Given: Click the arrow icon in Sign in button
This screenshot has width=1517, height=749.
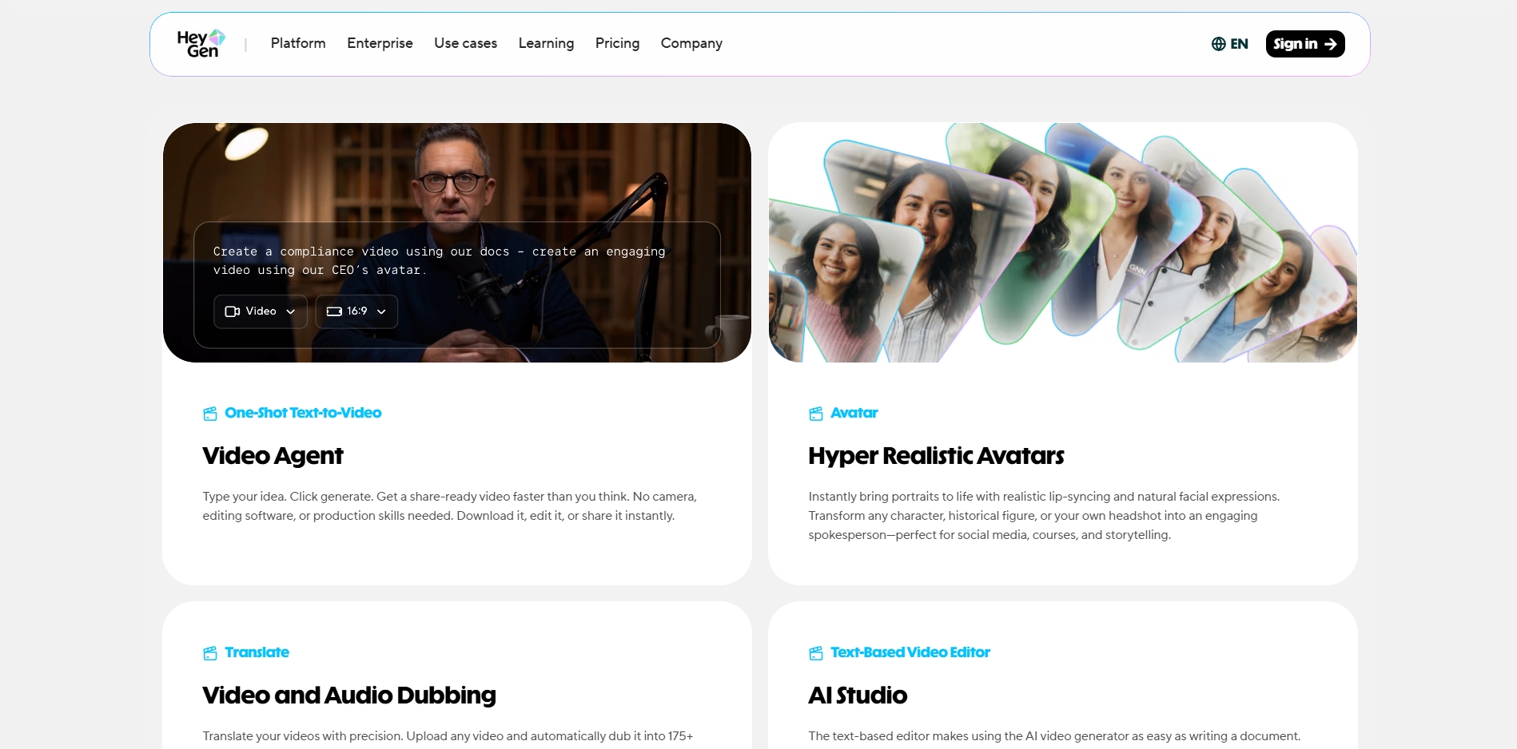Looking at the screenshot, I should (1331, 44).
